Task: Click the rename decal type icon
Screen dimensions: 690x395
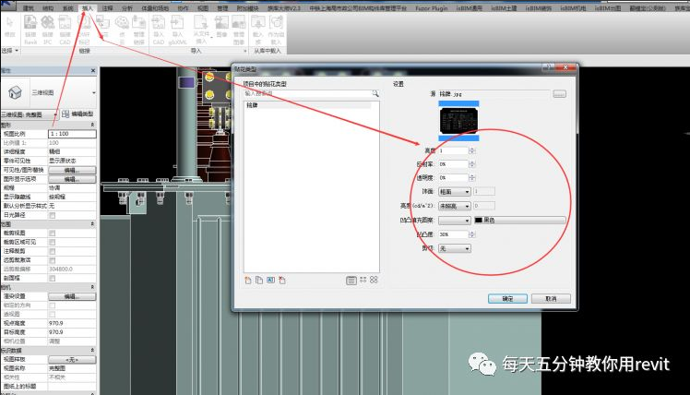Action: 269,279
